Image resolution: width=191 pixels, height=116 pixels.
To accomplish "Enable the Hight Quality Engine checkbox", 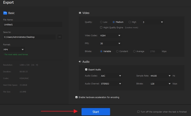I will coord(101,27).
